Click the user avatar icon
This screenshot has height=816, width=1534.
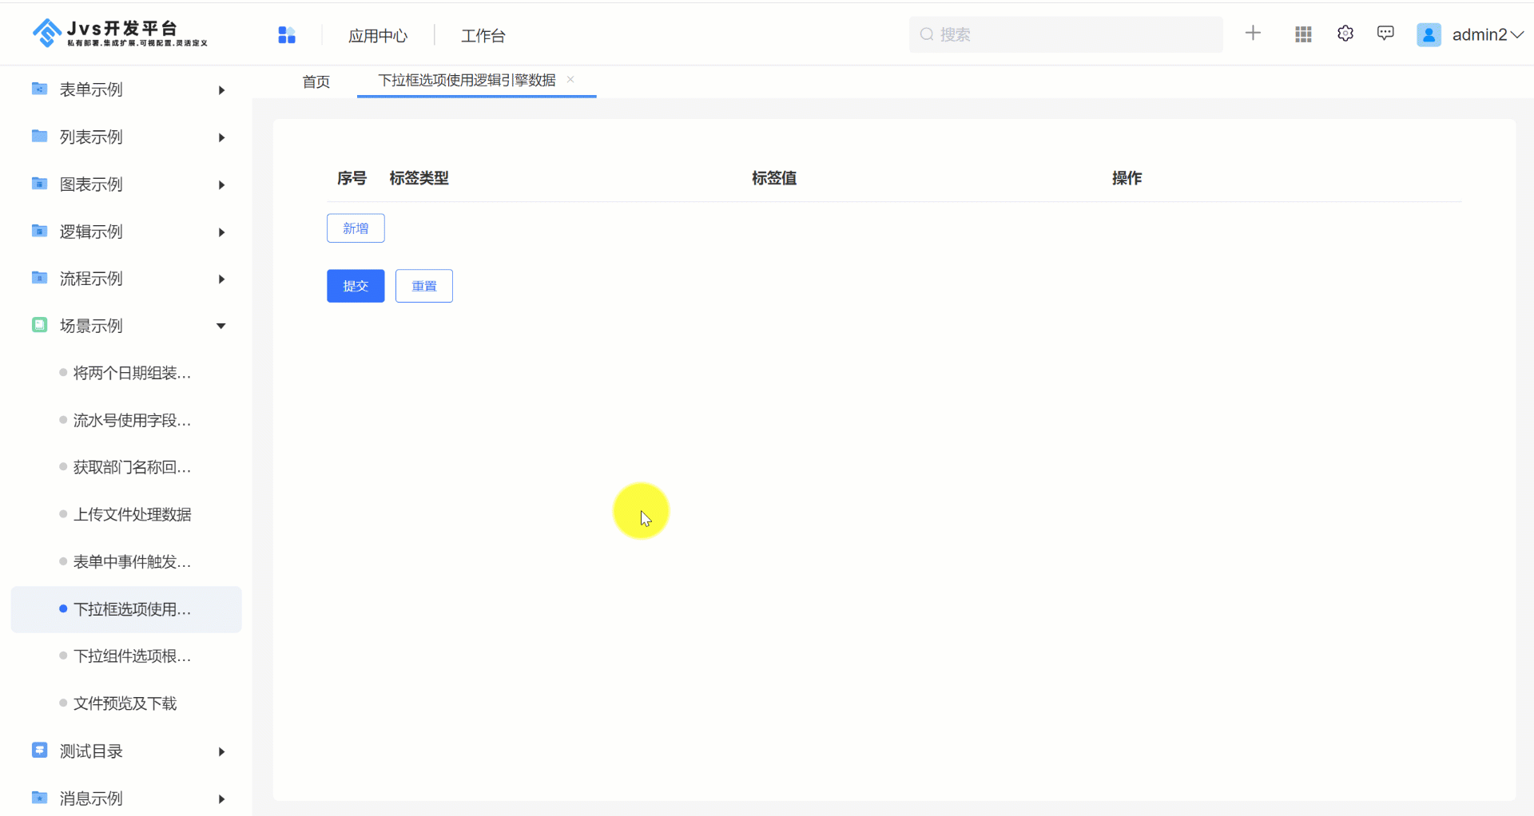(x=1429, y=34)
